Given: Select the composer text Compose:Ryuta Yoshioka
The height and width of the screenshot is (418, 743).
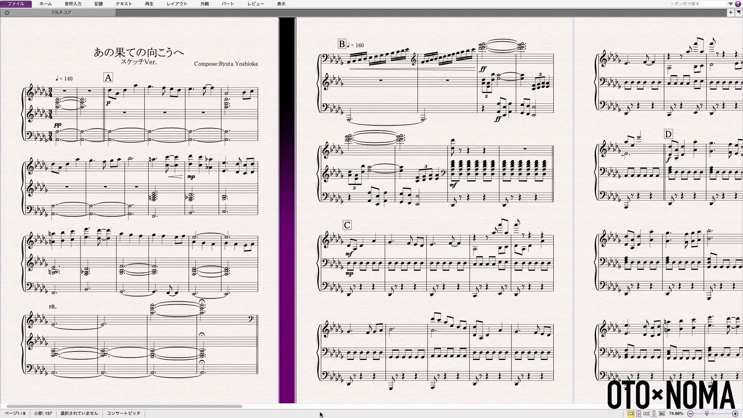Looking at the screenshot, I should [226, 64].
